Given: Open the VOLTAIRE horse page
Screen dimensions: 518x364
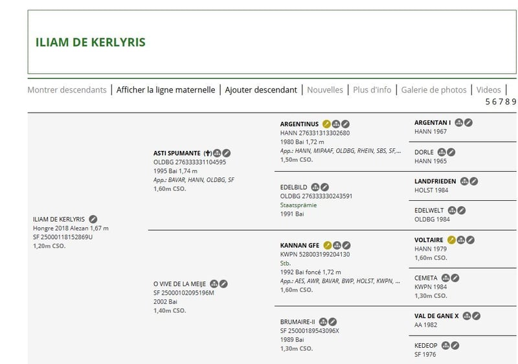Looking at the screenshot, I should [x=429, y=240].
